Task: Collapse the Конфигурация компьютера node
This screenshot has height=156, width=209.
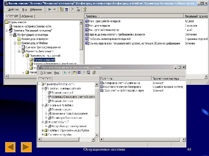Action: 11,35
